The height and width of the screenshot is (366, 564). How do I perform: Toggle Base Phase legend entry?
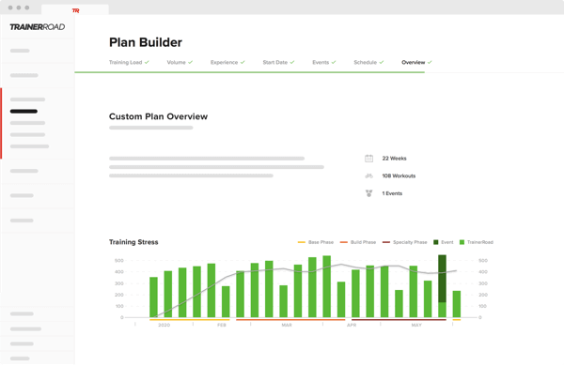(x=316, y=242)
